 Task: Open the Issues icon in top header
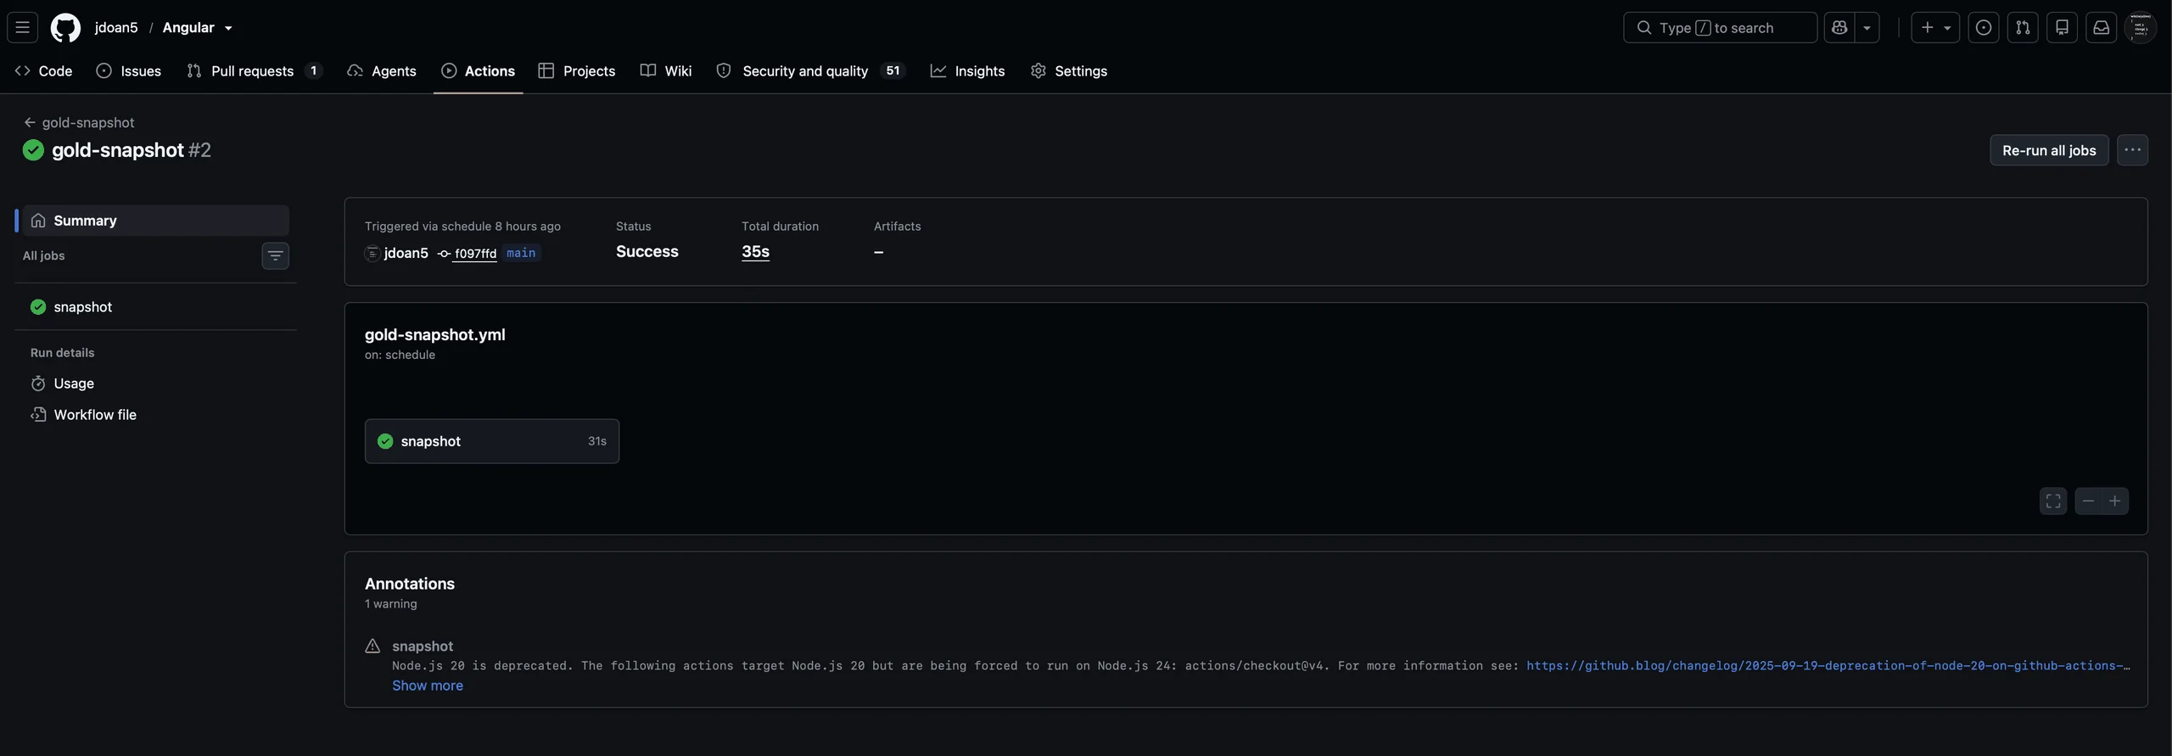[x=1984, y=27]
